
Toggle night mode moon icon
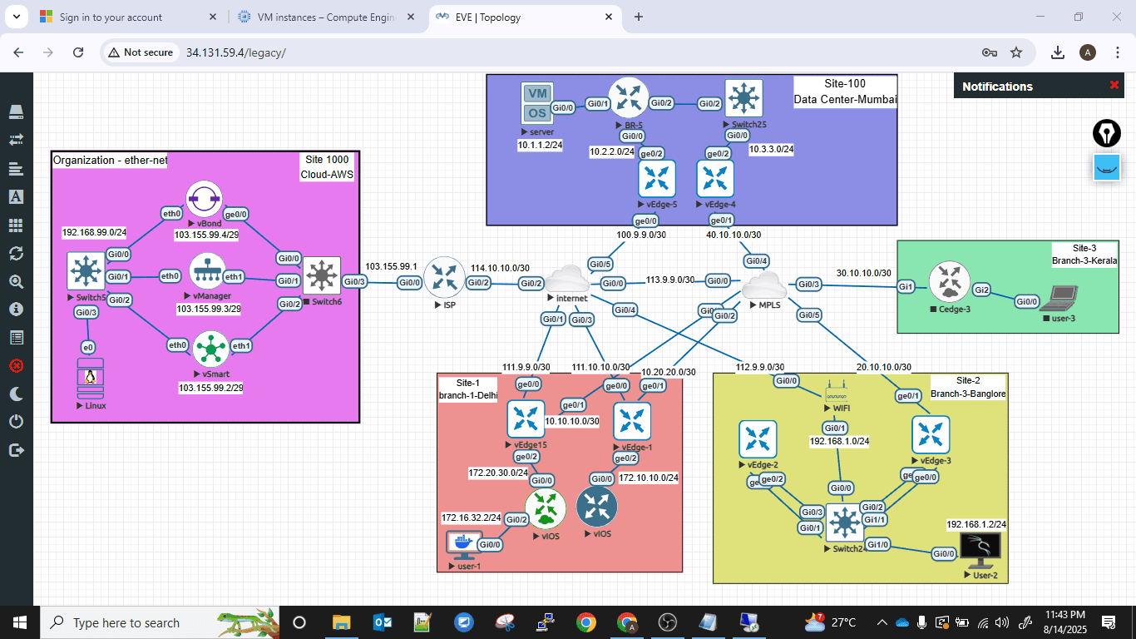click(16, 394)
